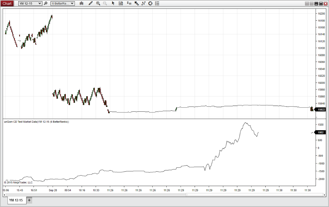Click the instrument search magnifier icon
The width and height of the screenshot is (329, 207).
[x=45, y=3]
